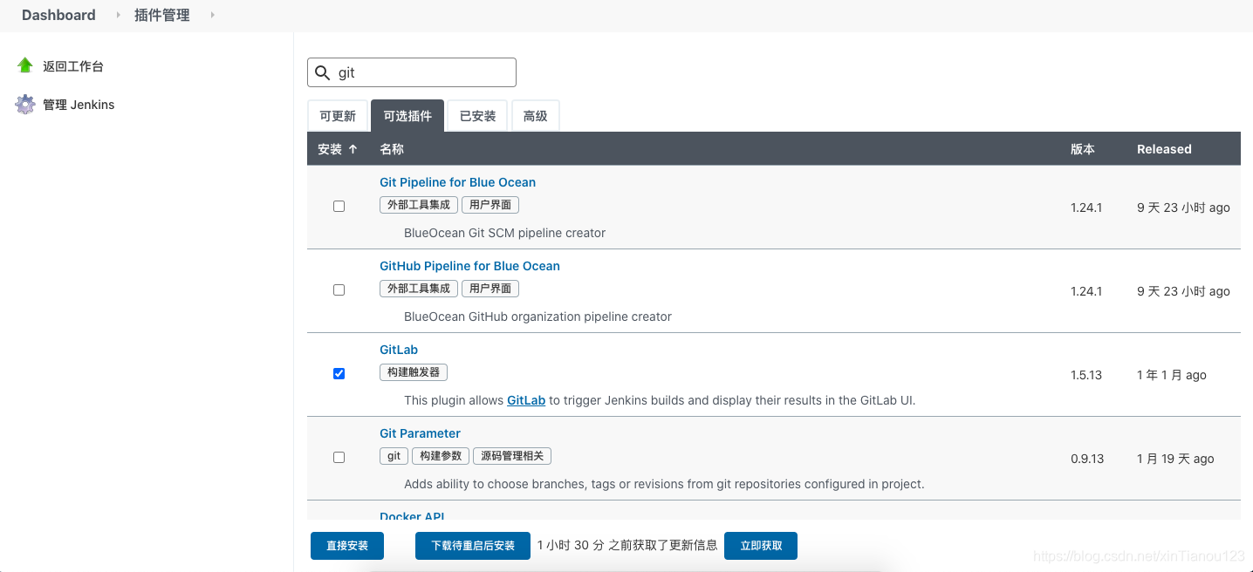Viewport: 1253px width, 572px height.
Task: Click the bold GitLab link in description
Action: pos(526,400)
